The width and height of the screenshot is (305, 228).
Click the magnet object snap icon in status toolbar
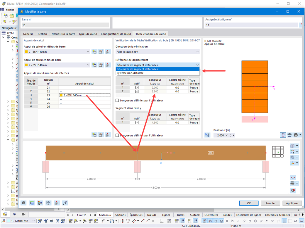click(x=210, y=221)
